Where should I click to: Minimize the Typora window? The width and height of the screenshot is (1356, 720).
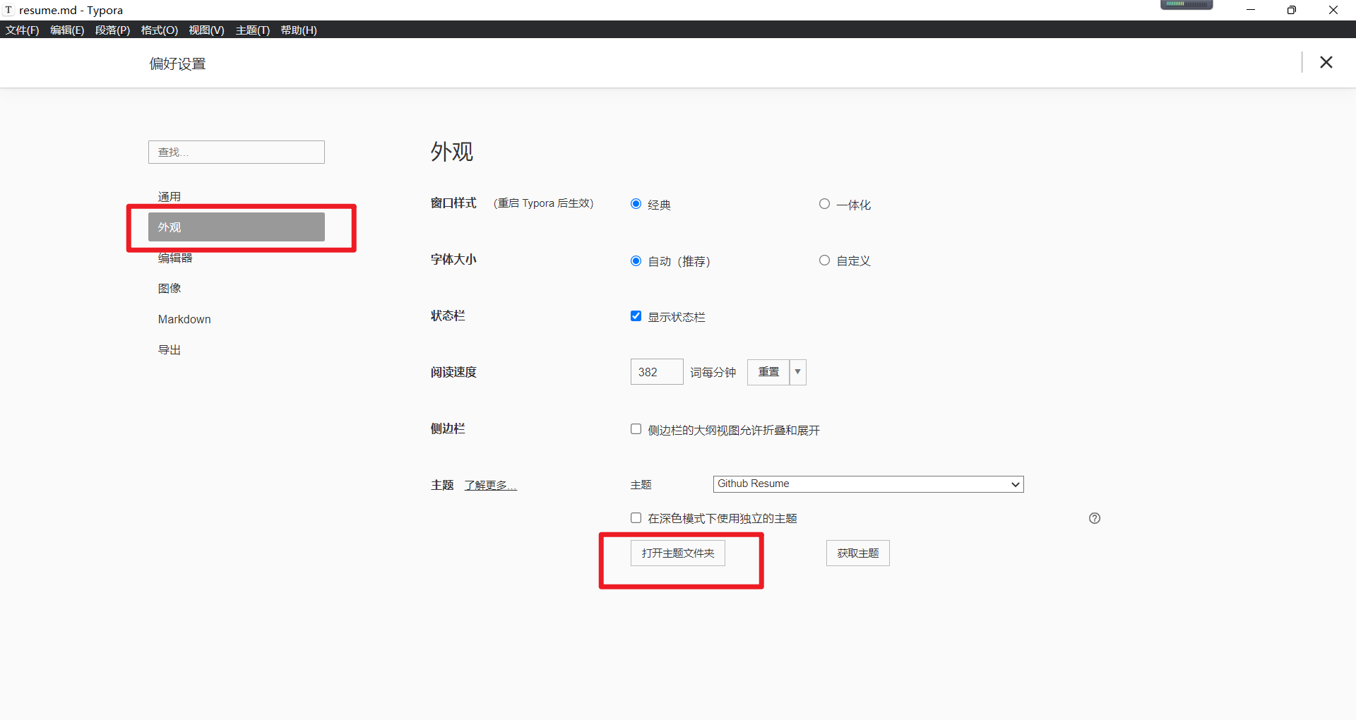click(1251, 10)
